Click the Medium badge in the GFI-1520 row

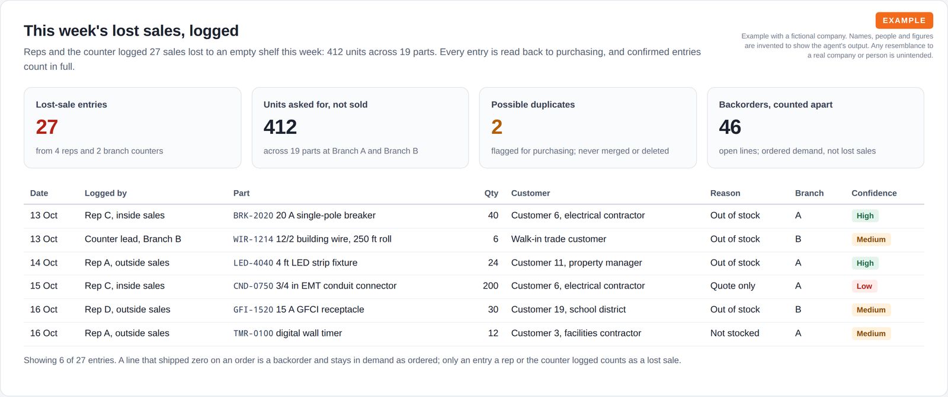[871, 310]
